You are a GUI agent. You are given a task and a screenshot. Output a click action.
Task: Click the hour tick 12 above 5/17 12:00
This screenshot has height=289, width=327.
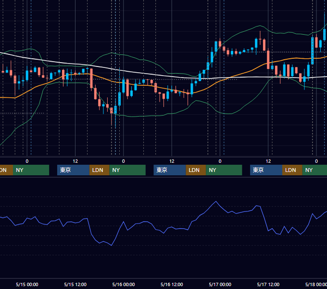coord(268,161)
